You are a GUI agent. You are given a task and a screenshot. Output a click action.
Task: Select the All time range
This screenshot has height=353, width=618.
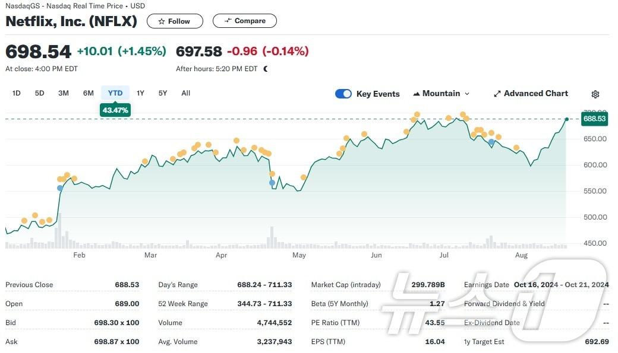point(186,93)
